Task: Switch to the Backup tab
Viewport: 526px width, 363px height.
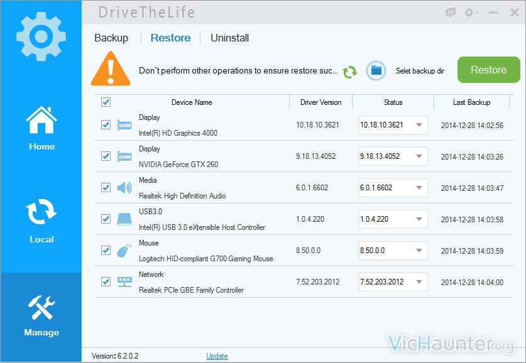Action: (111, 38)
